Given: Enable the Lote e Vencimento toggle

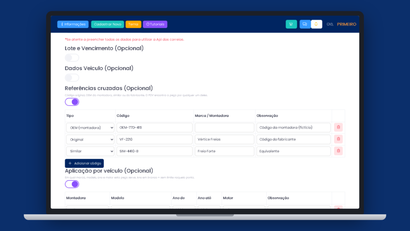Looking at the screenshot, I should tap(72, 58).
